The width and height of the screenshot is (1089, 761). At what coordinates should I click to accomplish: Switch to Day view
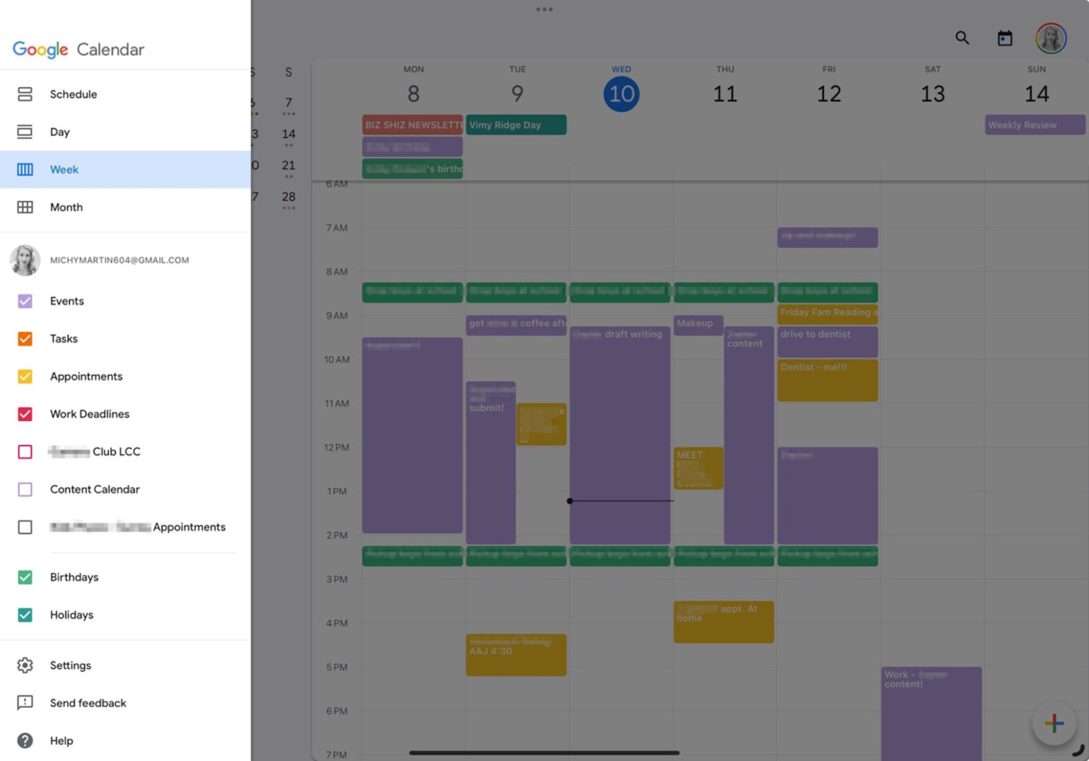pos(125,132)
